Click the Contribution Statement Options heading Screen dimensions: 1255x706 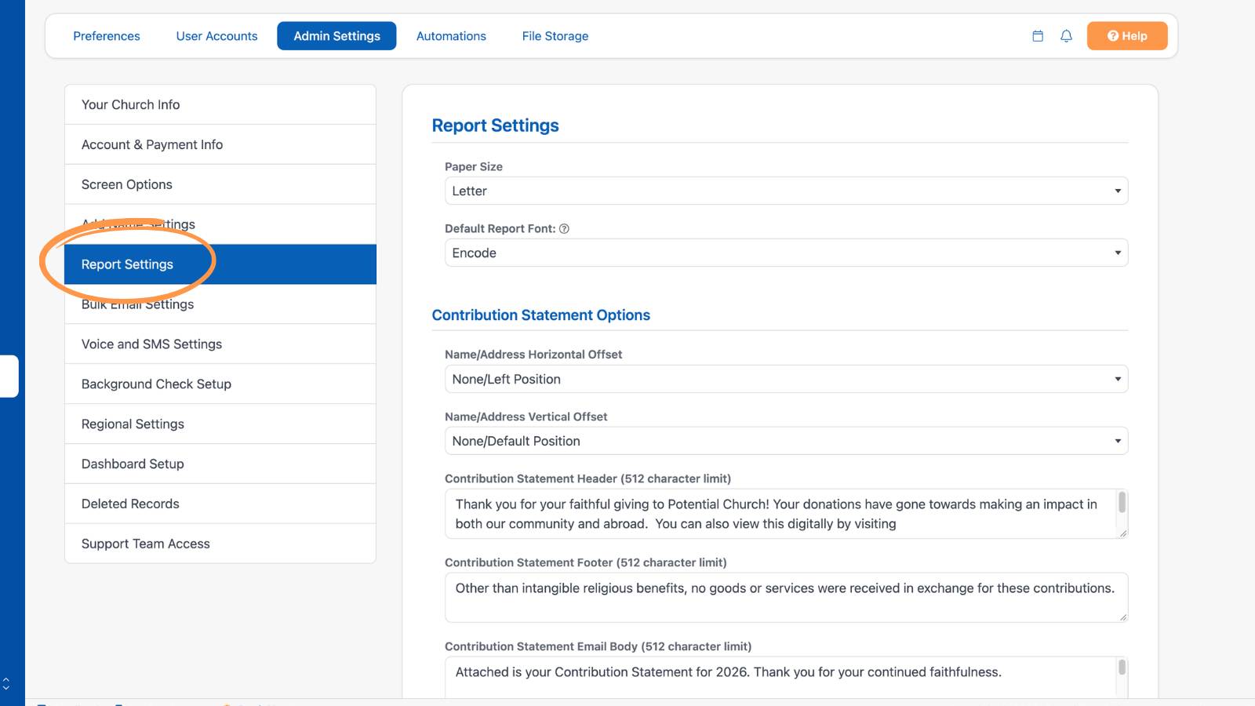[x=540, y=315]
